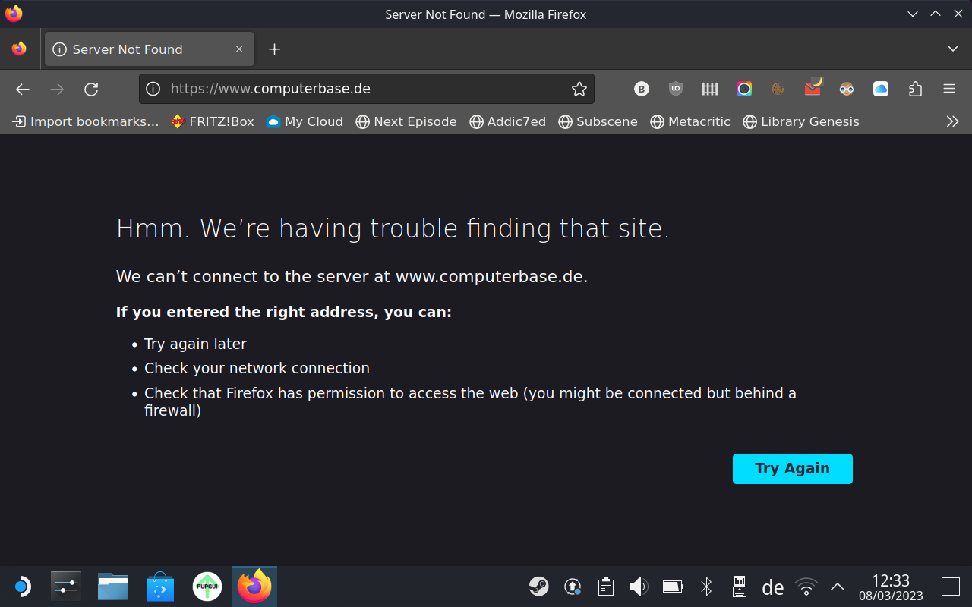Viewport: 972px width, 607px height.
Task: Switch to Firefox in the taskbar
Action: tap(254, 587)
